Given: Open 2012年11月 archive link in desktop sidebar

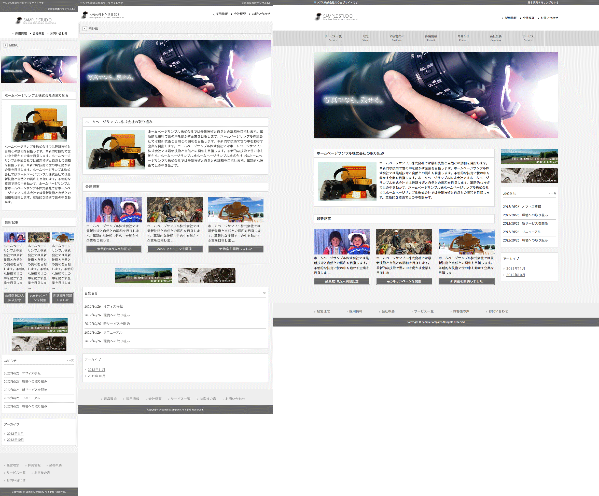Looking at the screenshot, I should pos(516,268).
